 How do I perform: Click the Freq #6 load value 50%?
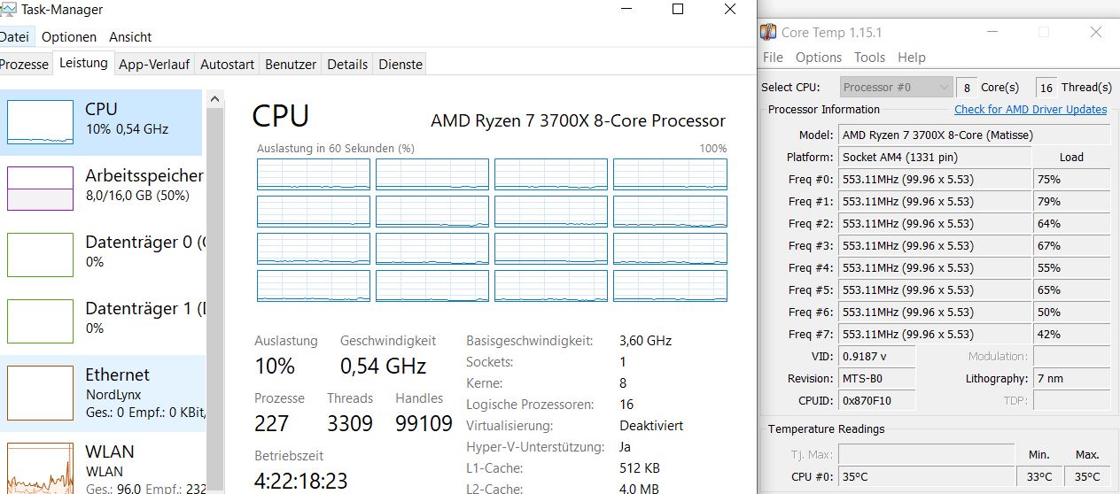[1071, 312]
